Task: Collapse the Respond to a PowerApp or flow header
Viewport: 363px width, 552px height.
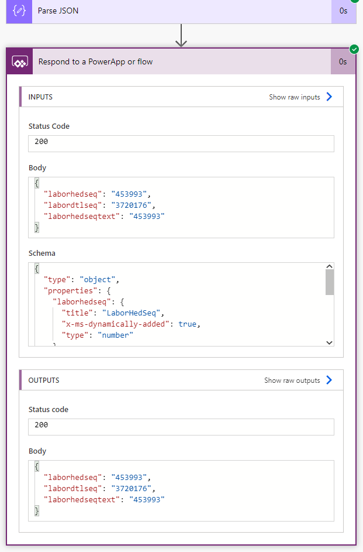Action: point(175,61)
